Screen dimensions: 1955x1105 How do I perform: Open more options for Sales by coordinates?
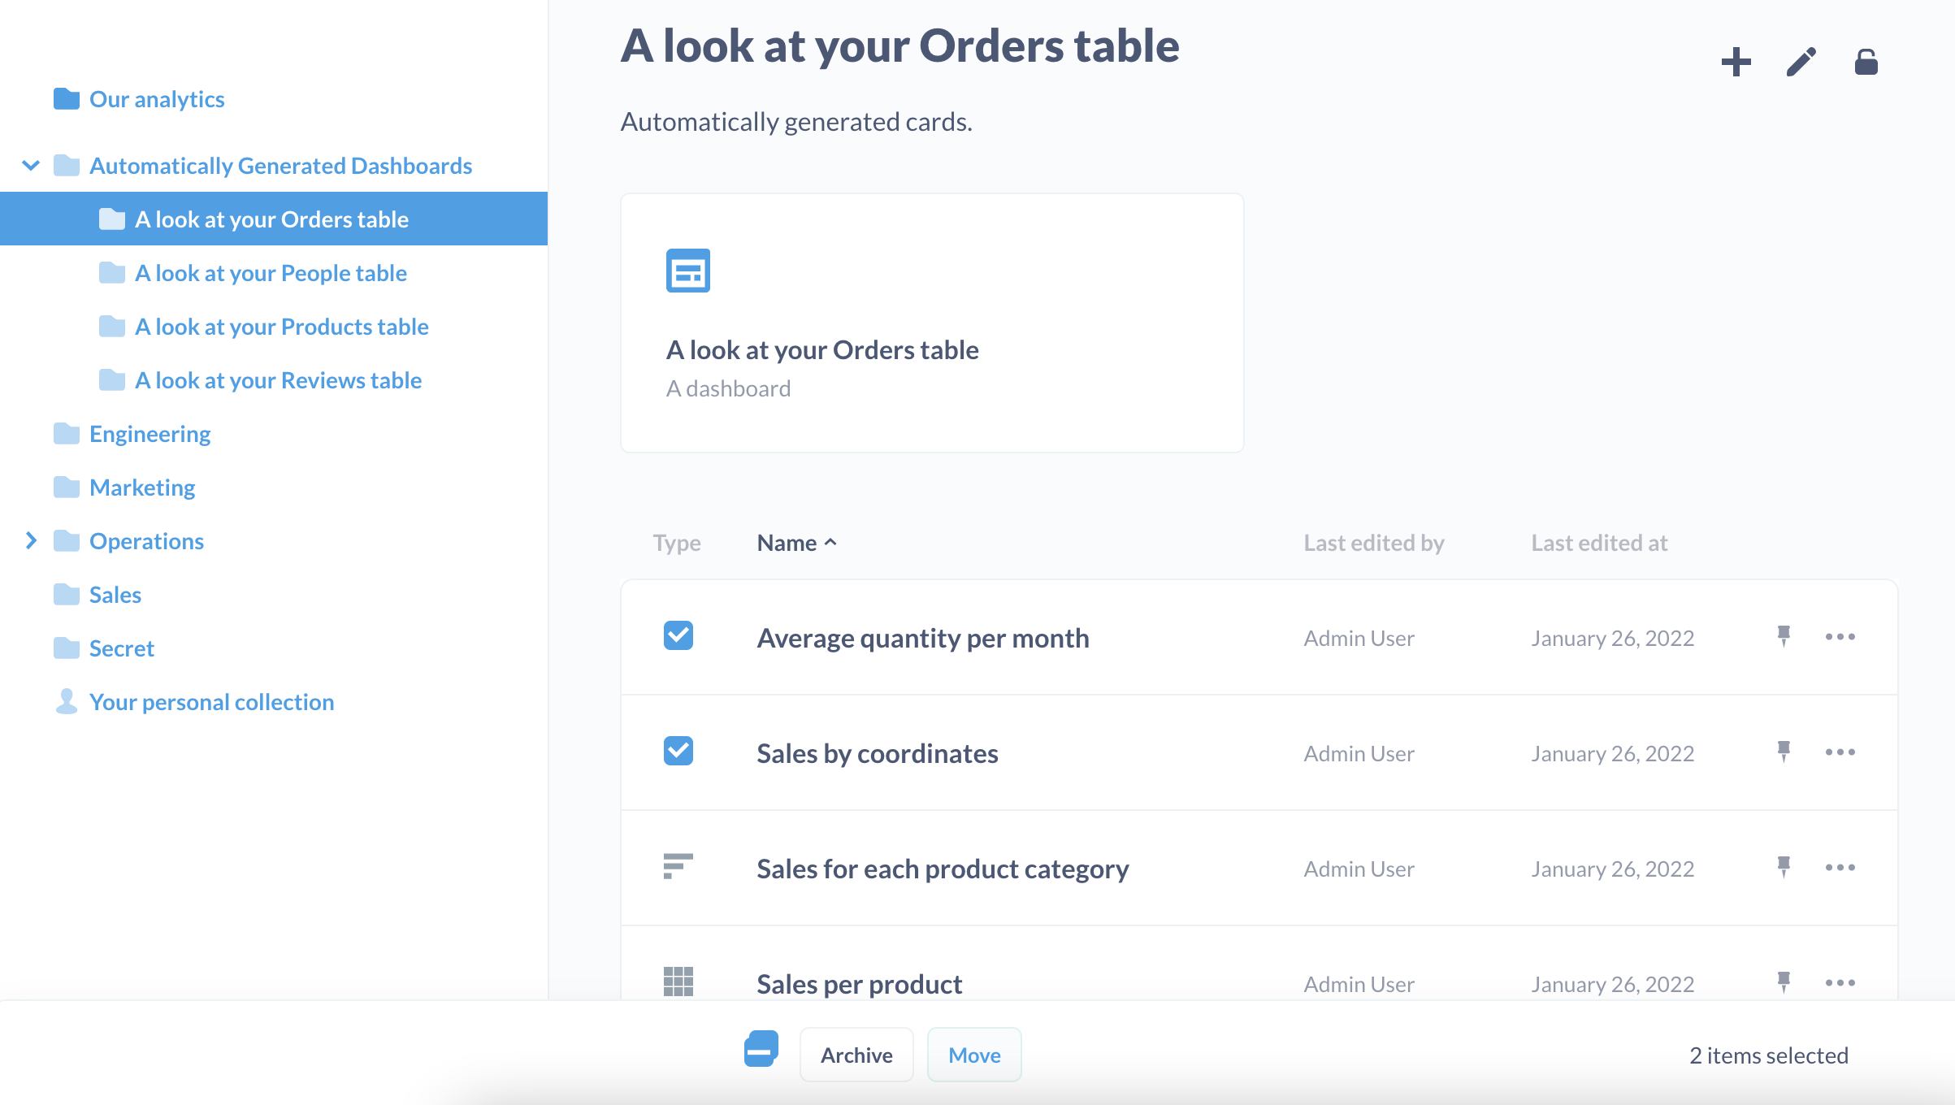tap(1840, 752)
